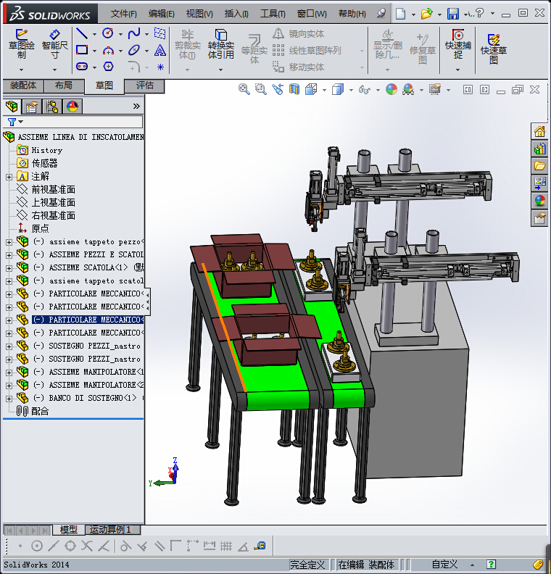The width and height of the screenshot is (551, 574).
Task: Open the ConfigurationManager tab icon
Action: 52,107
